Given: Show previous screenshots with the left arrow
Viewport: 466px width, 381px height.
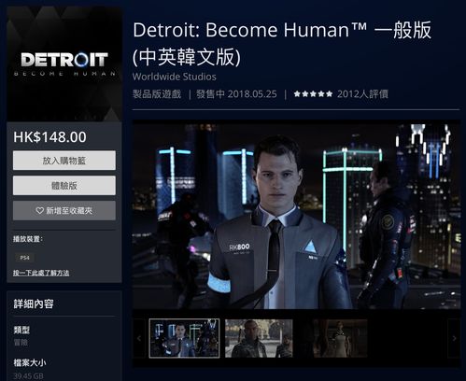Looking at the screenshot, I should (139, 338).
